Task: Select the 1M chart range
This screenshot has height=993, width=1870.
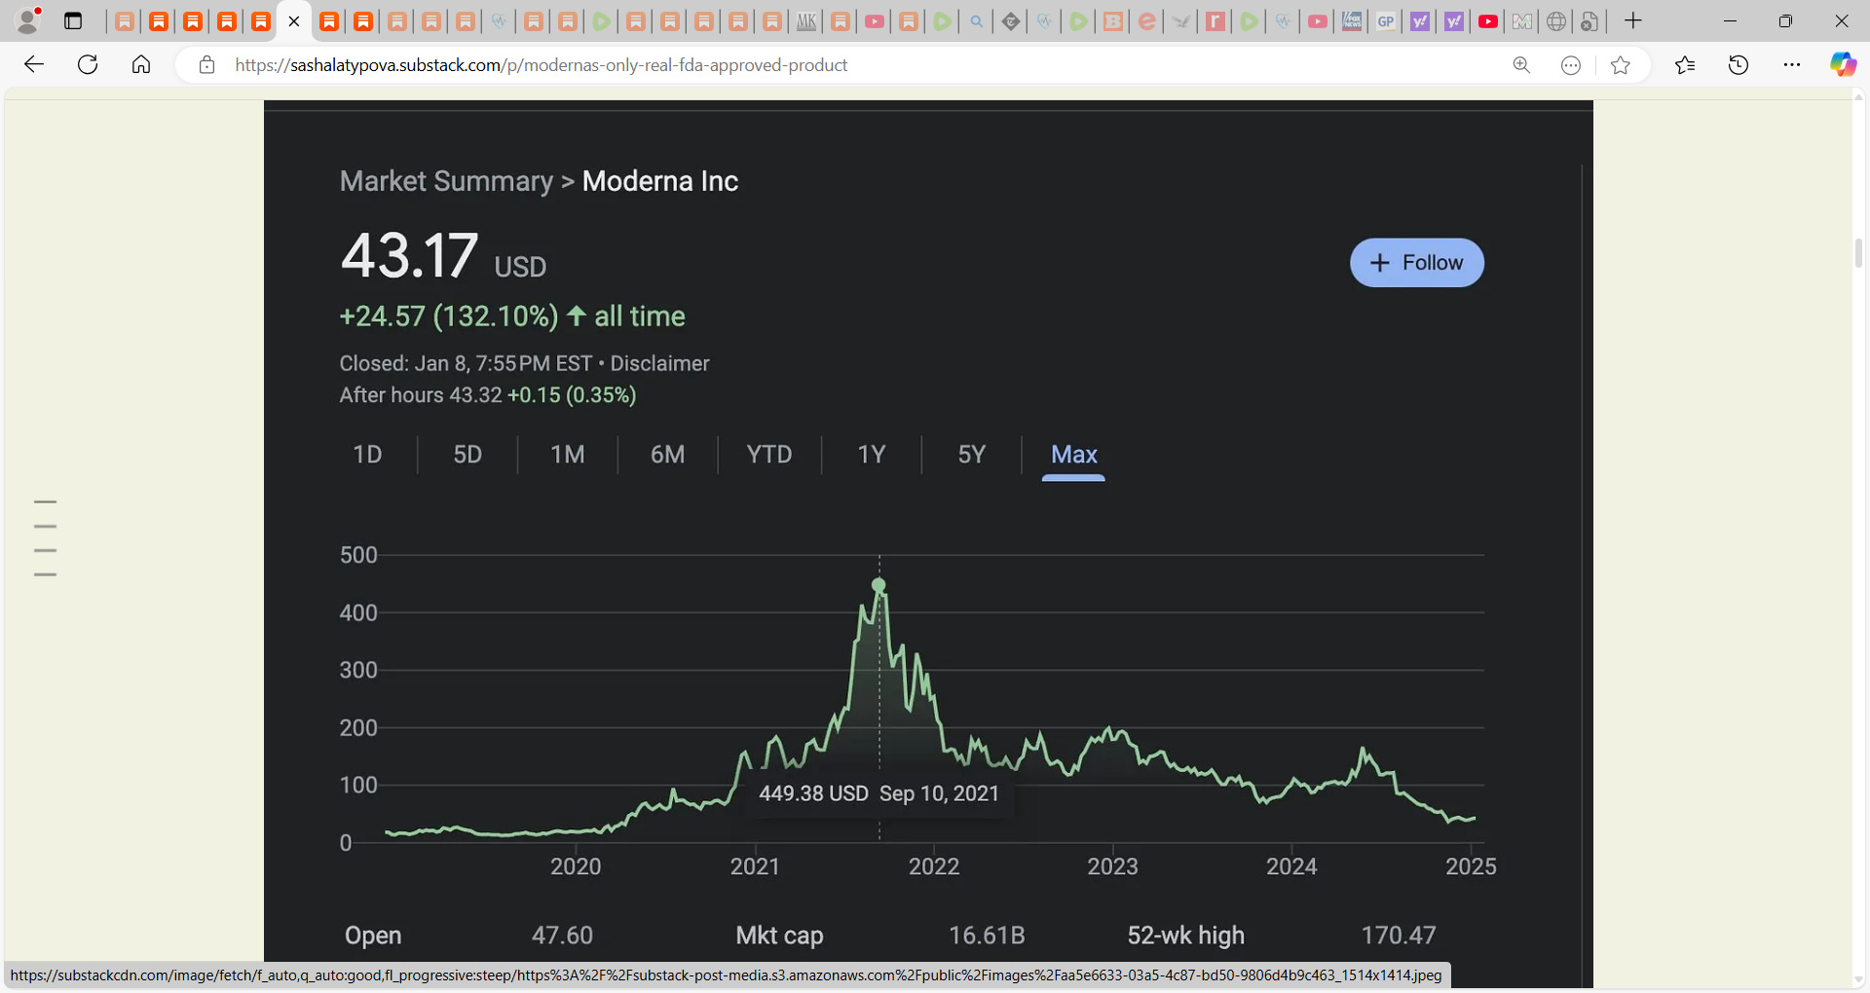Action: click(x=568, y=455)
